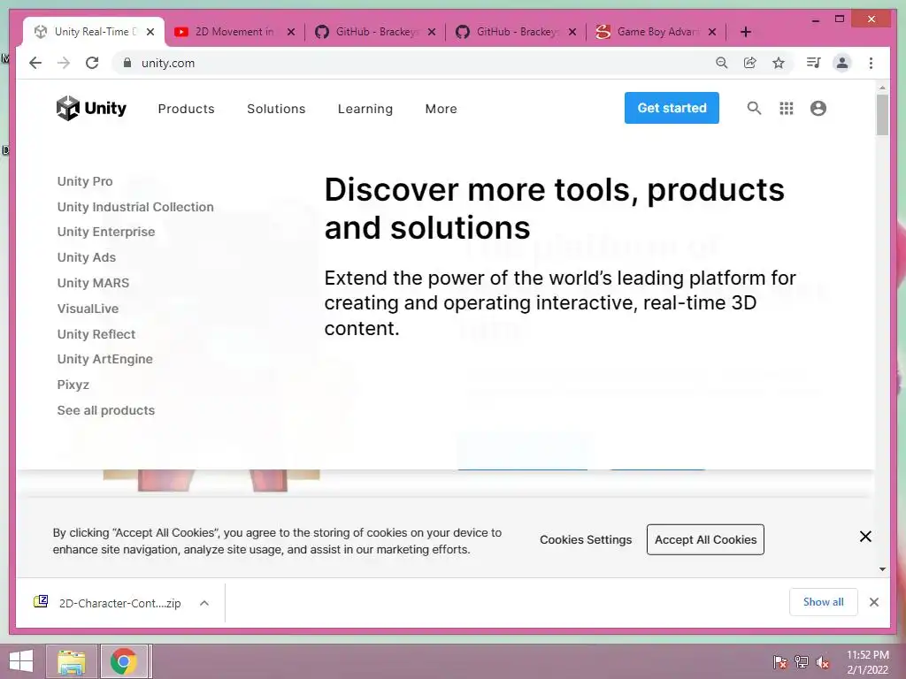
Task: Open the Solutions menu
Action: (x=276, y=109)
